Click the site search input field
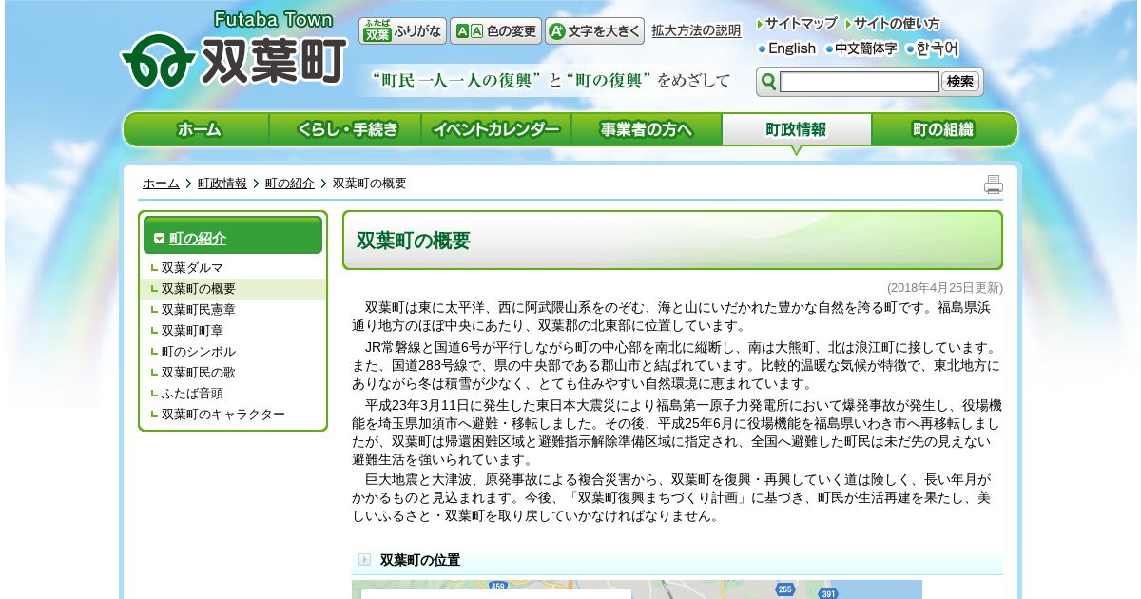Viewport: 1141px width, 599px height. tap(860, 82)
